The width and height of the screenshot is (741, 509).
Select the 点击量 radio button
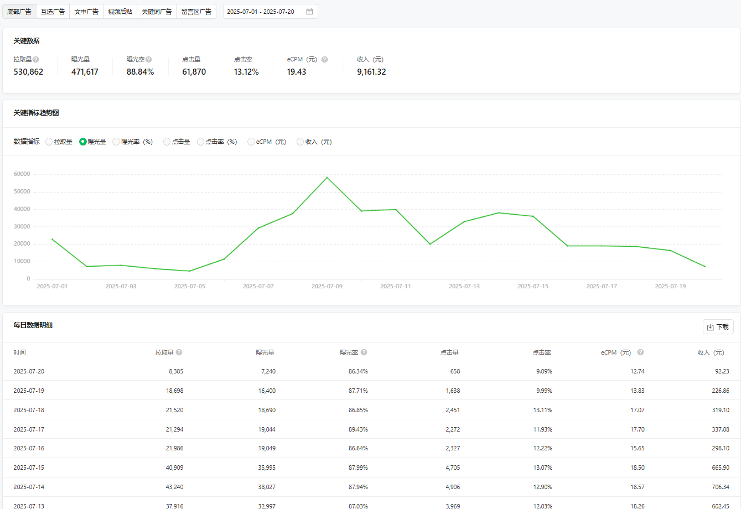(x=167, y=142)
